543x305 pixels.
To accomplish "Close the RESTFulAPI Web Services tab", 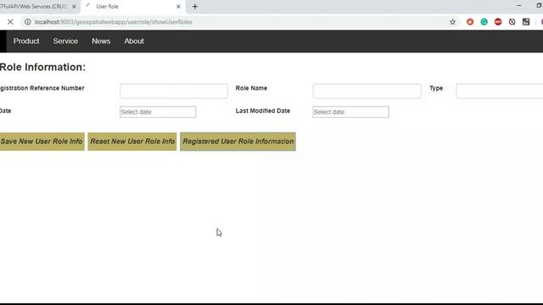I will point(74,7).
